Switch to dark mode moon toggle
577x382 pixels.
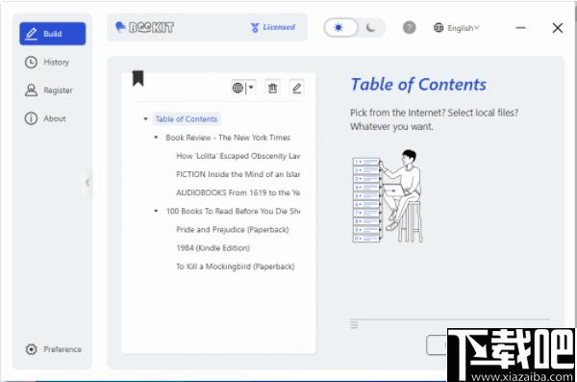click(371, 28)
